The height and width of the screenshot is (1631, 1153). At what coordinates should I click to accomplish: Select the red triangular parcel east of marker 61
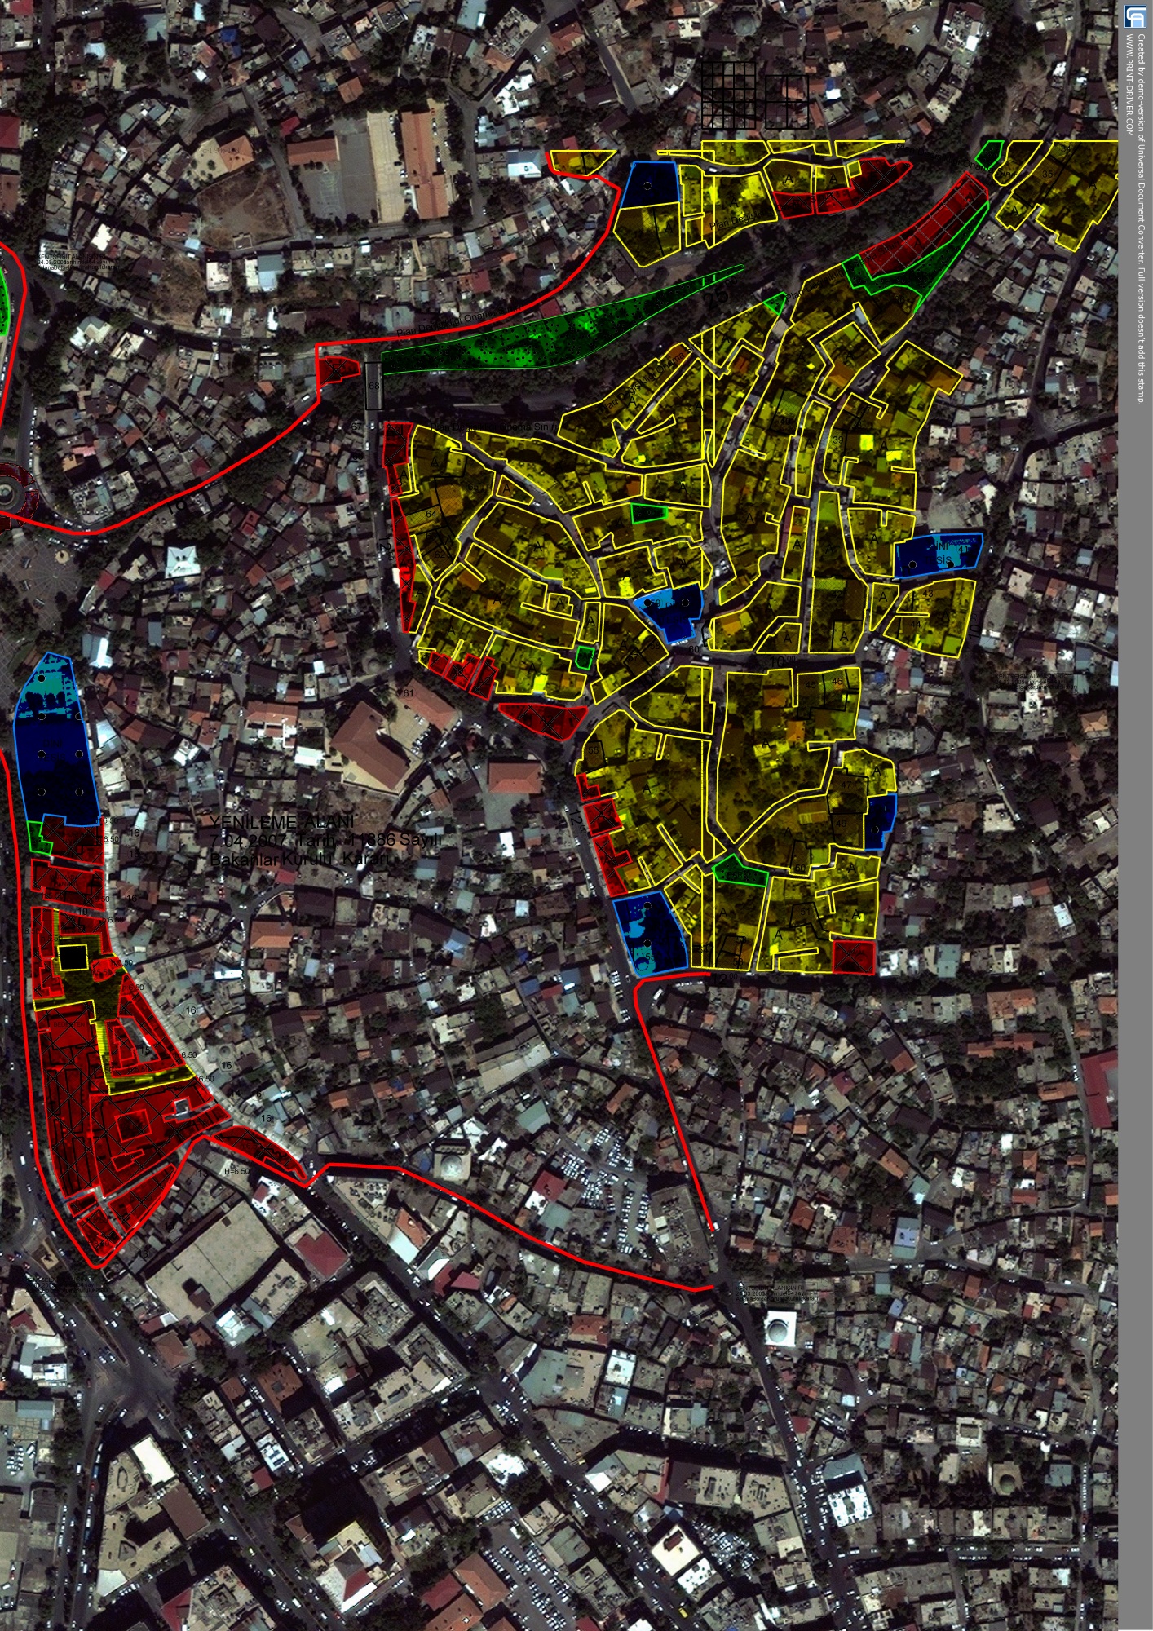pos(542,719)
